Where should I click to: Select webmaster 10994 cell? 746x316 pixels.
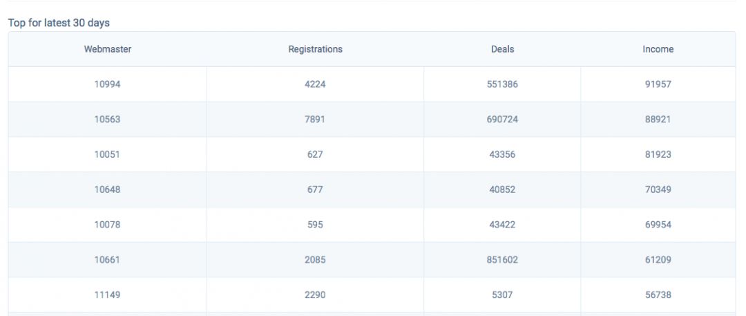tap(108, 84)
